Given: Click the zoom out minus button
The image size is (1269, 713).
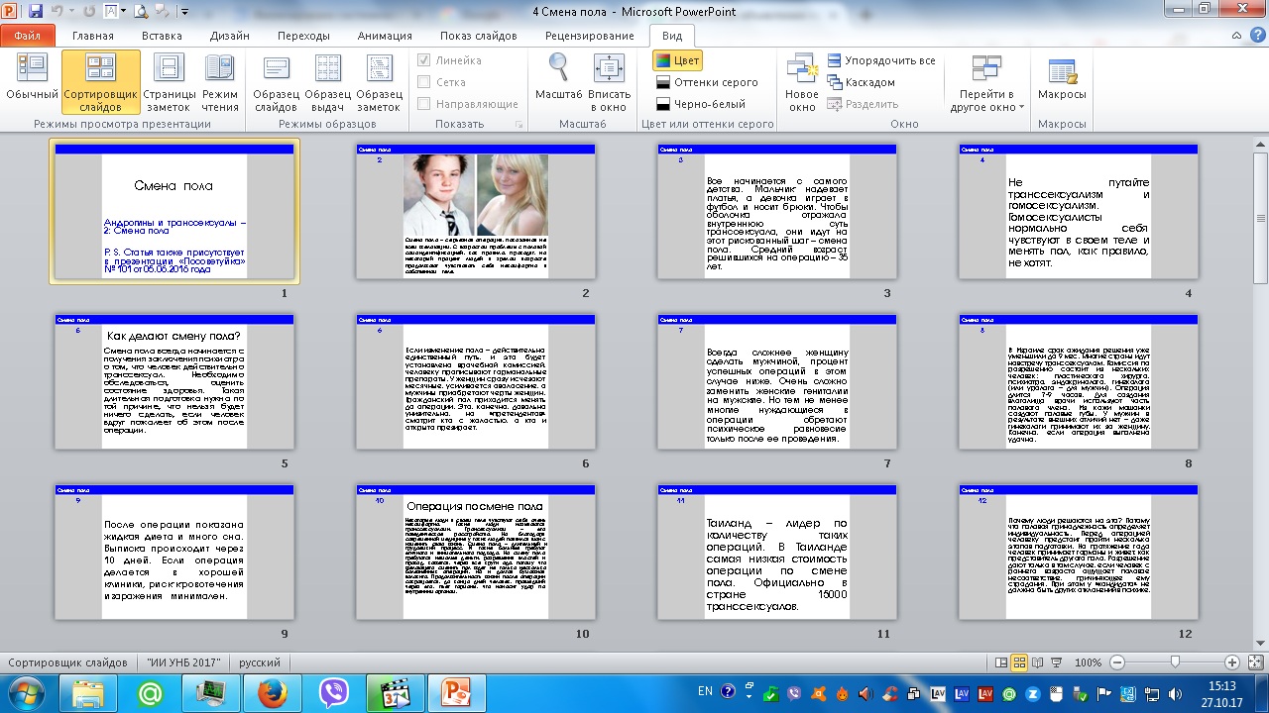Looking at the screenshot, I should [x=1117, y=662].
